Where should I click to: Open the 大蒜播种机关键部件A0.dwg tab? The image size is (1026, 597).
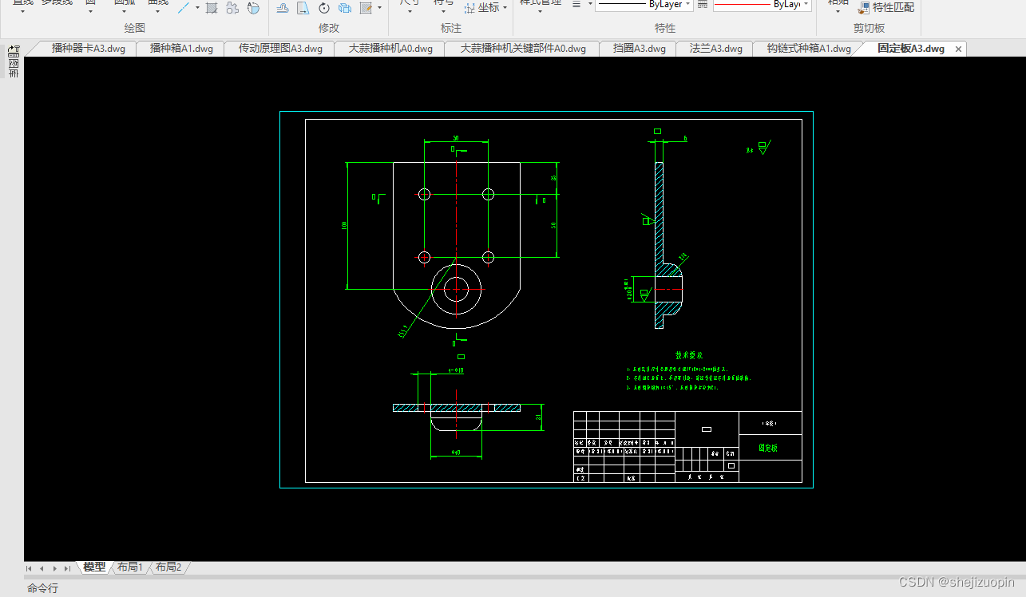(x=523, y=49)
